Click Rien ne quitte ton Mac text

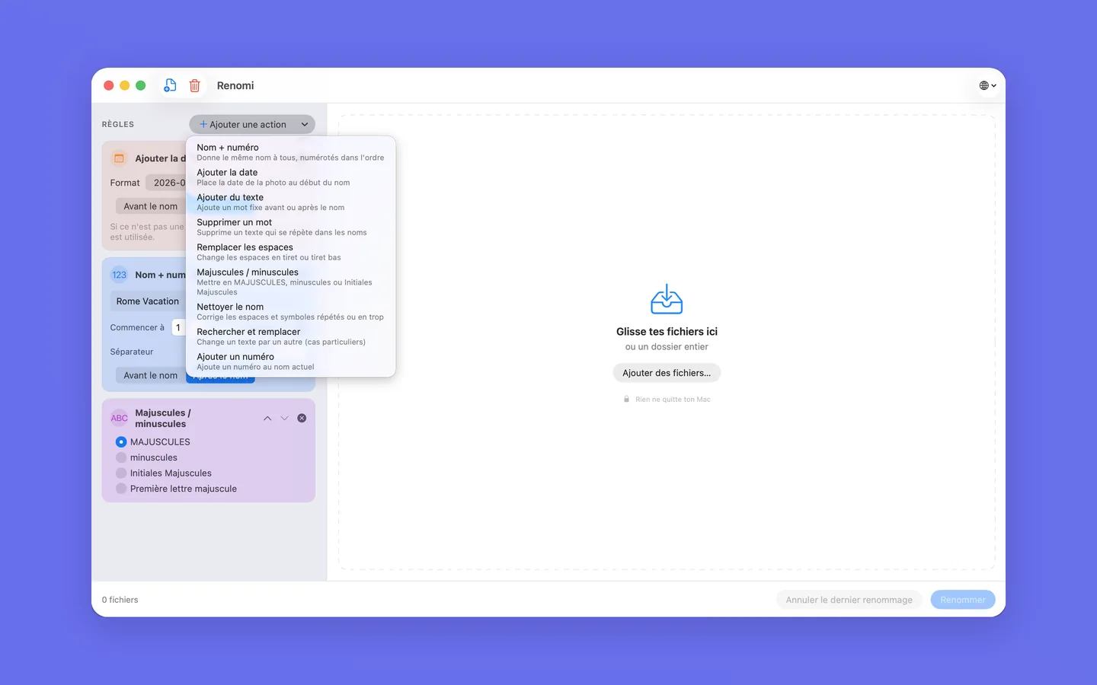point(673,400)
